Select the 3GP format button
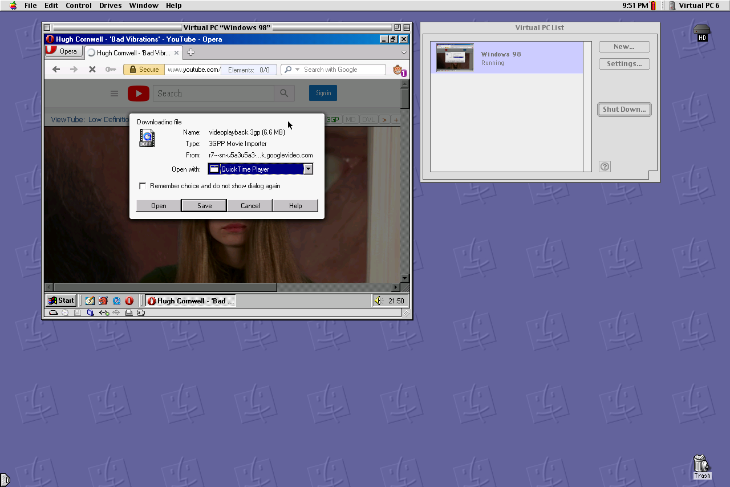Image resolution: width=730 pixels, height=487 pixels. (x=332, y=120)
